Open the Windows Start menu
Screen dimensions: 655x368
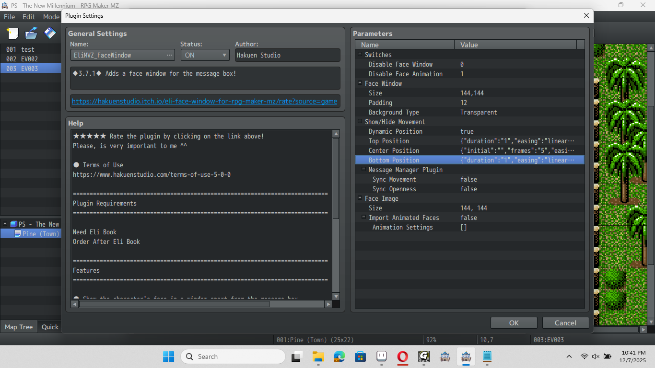pos(169,356)
